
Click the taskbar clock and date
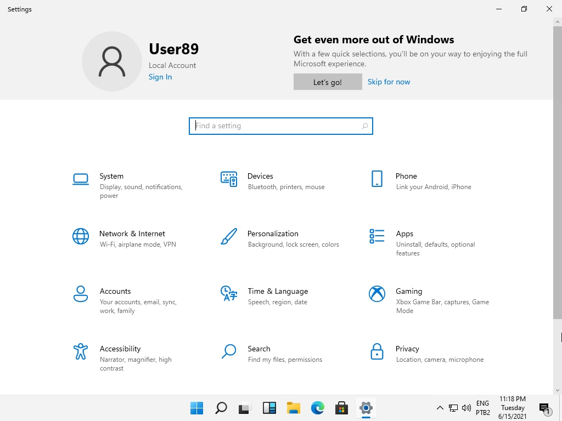513,408
